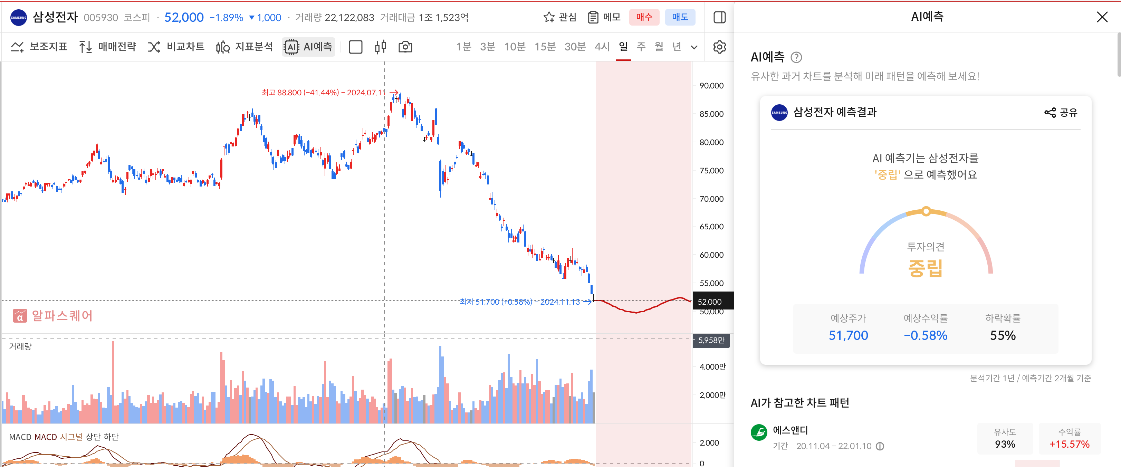
Task: Click the 예상수익률 -0.58% value
Action: 926,335
